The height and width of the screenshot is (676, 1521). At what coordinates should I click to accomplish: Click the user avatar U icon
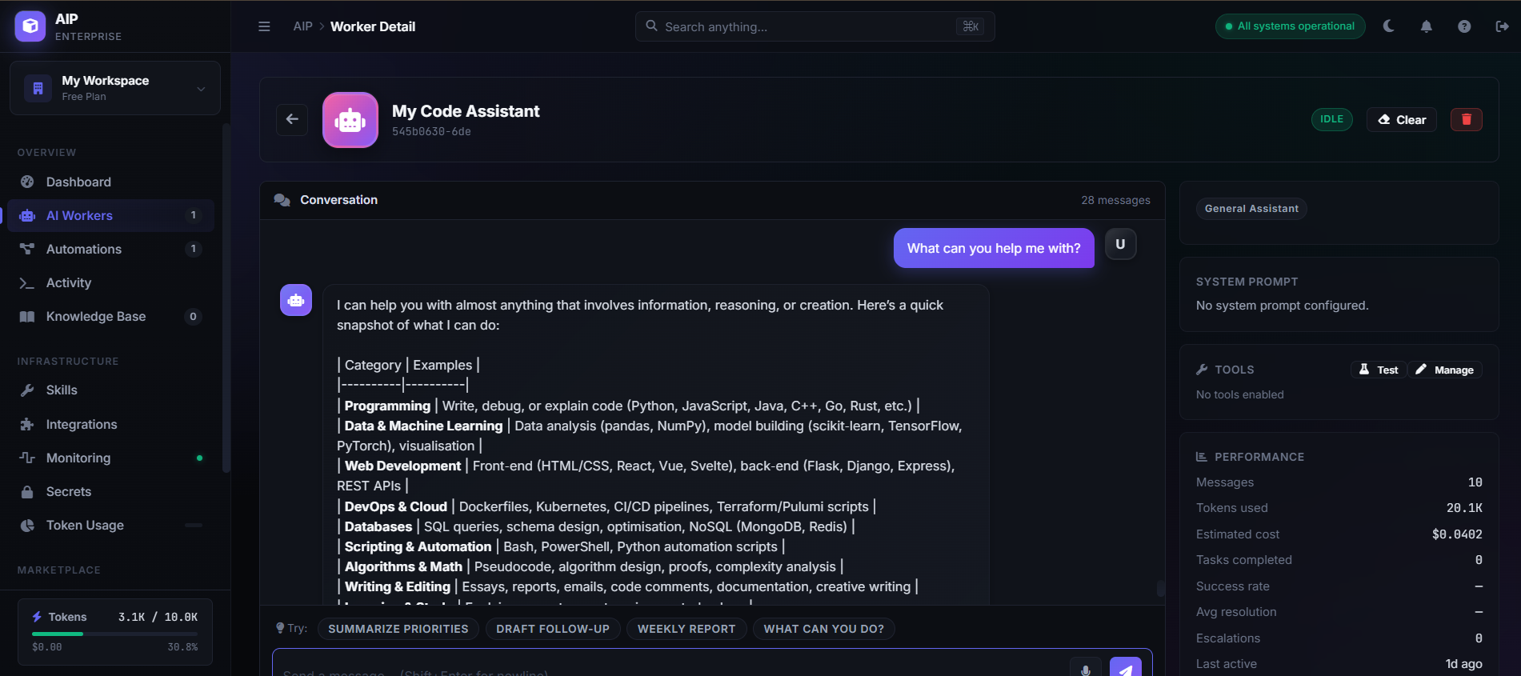[1120, 244]
